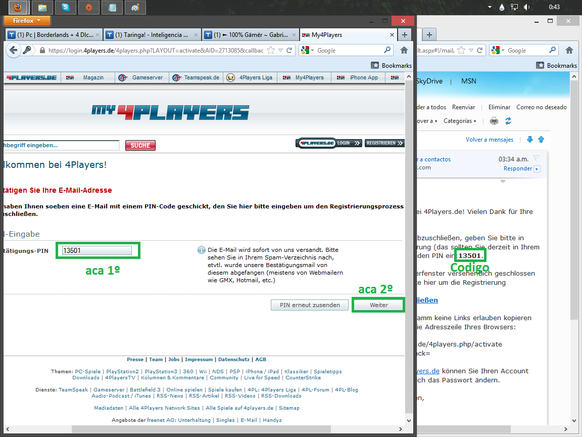
Task: Open the Firefox menu dropdown
Action: pos(27,21)
